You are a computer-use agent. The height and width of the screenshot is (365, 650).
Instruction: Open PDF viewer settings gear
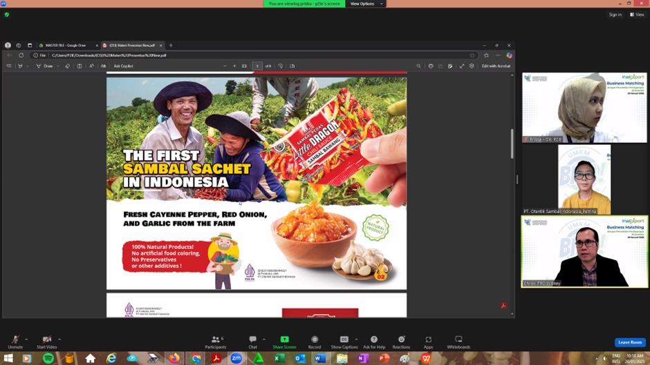point(472,66)
